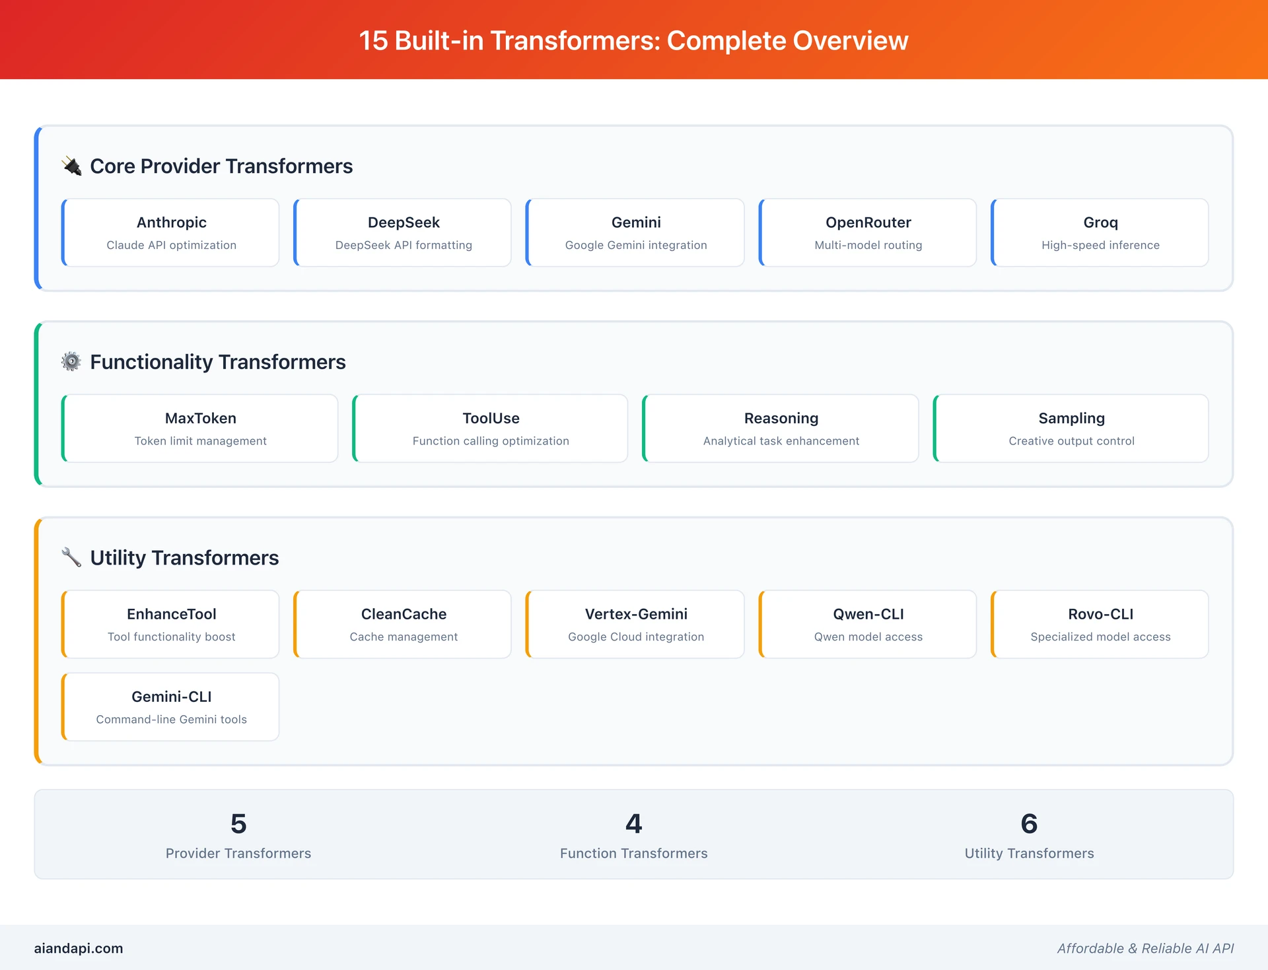Click the Rovo-CLI specialized model card
The image size is (1268, 970).
click(x=1100, y=624)
